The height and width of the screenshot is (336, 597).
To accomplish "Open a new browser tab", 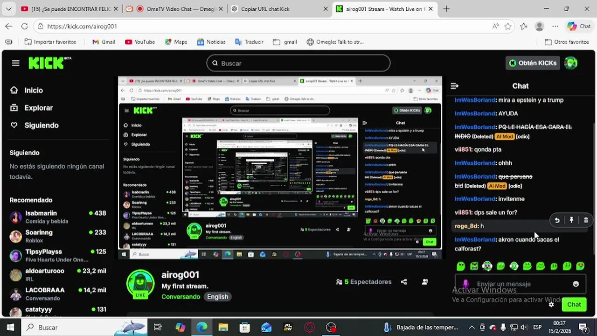I will (446, 9).
